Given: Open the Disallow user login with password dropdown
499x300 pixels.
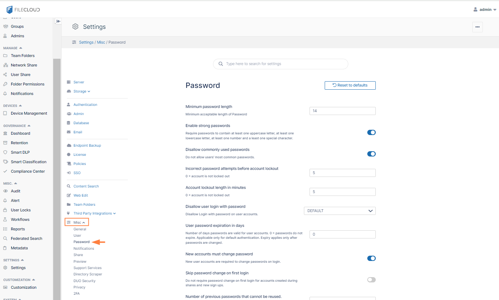Looking at the screenshot, I should (339, 210).
